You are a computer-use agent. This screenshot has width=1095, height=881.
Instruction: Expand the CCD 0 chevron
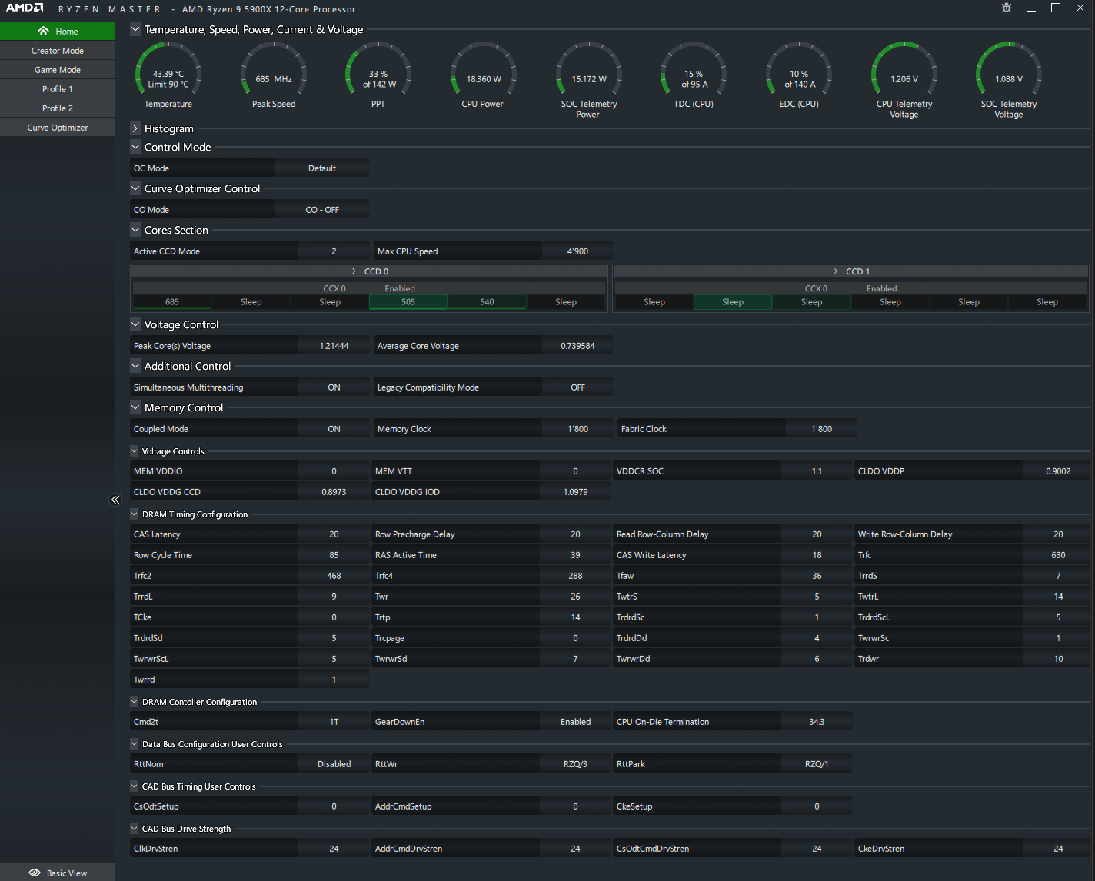pos(354,271)
